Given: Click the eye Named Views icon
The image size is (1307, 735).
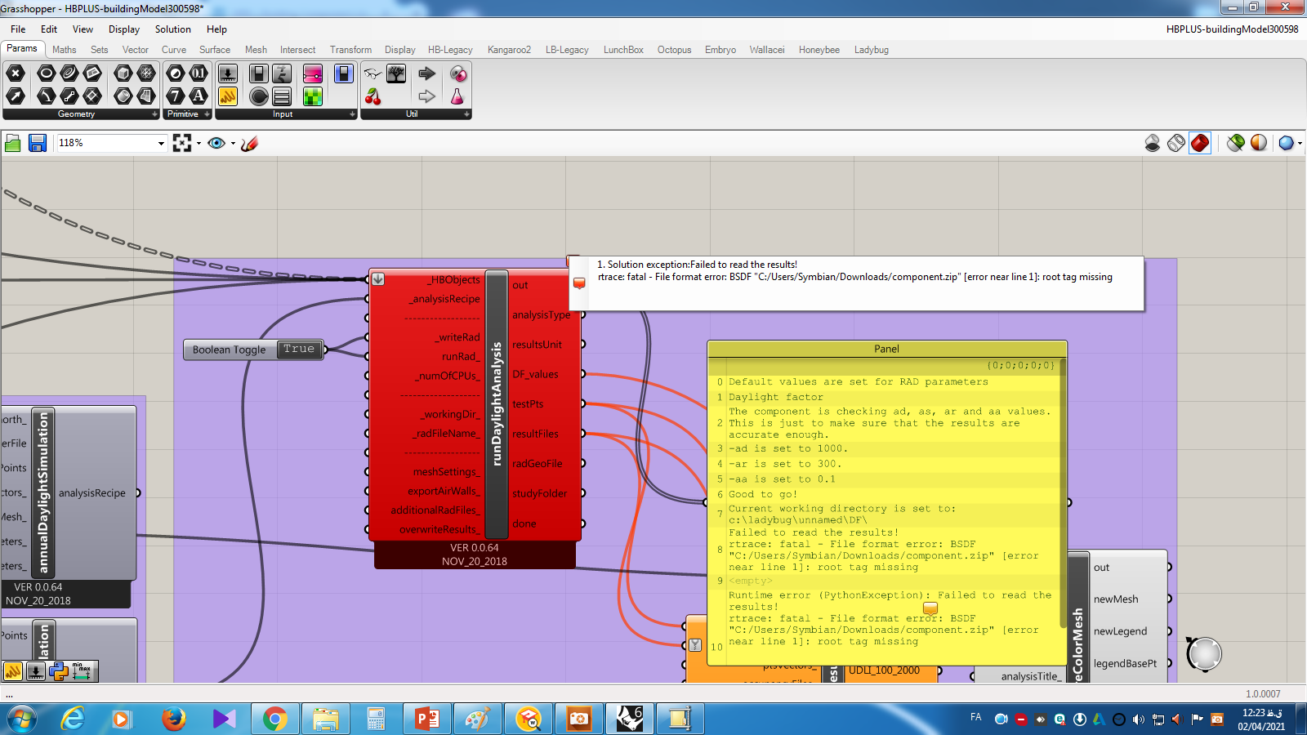Looking at the screenshot, I should coord(216,144).
